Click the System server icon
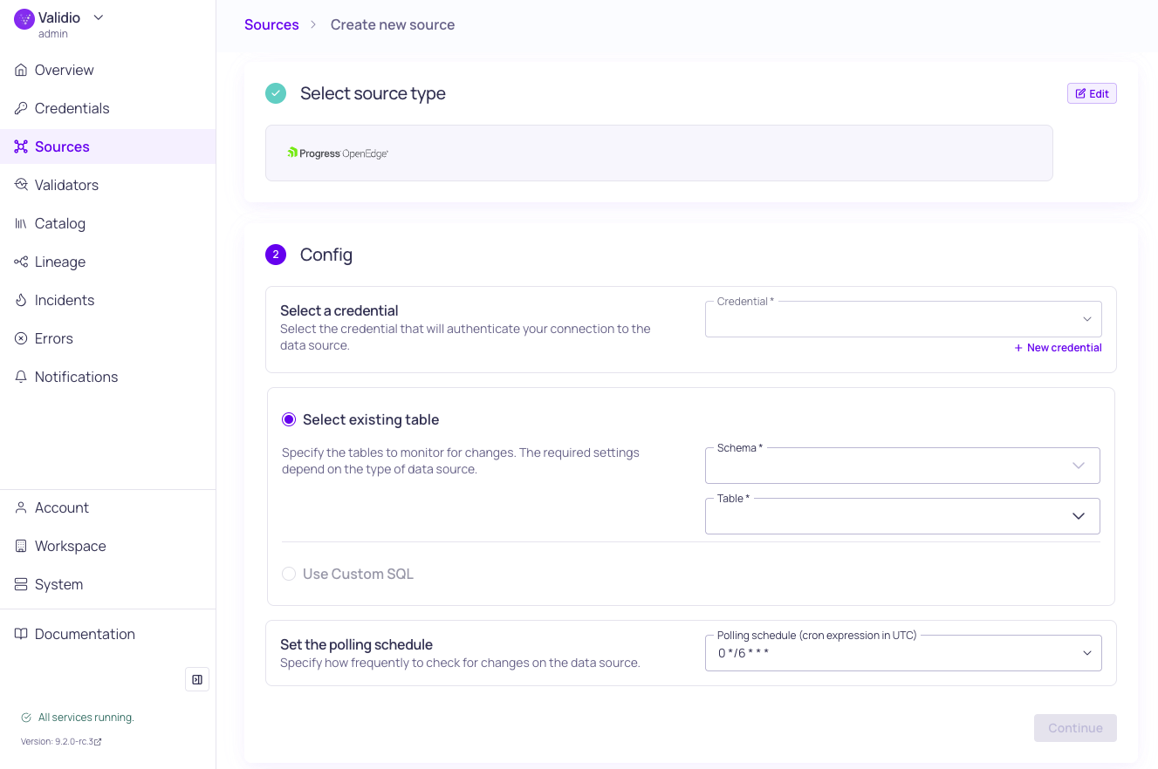This screenshot has width=1158, height=769. pos(21,584)
